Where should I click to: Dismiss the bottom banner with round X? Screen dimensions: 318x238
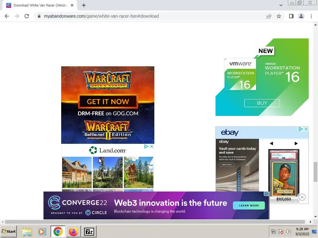click(x=302, y=197)
